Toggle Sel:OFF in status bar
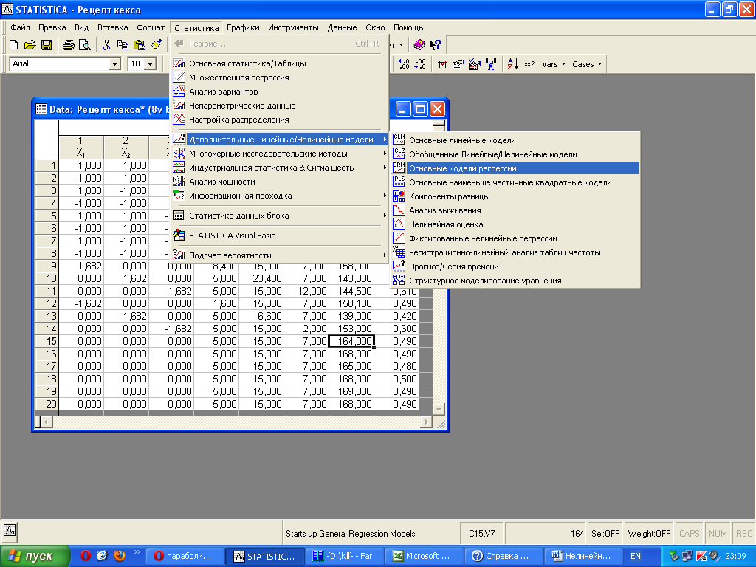756x567 pixels. [x=605, y=533]
